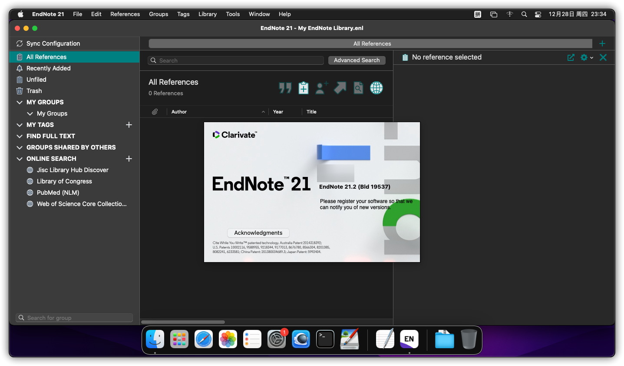The height and width of the screenshot is (366, 624).
Task: Open Web of Science Core Collection search
Action: (x=82, y=204)
